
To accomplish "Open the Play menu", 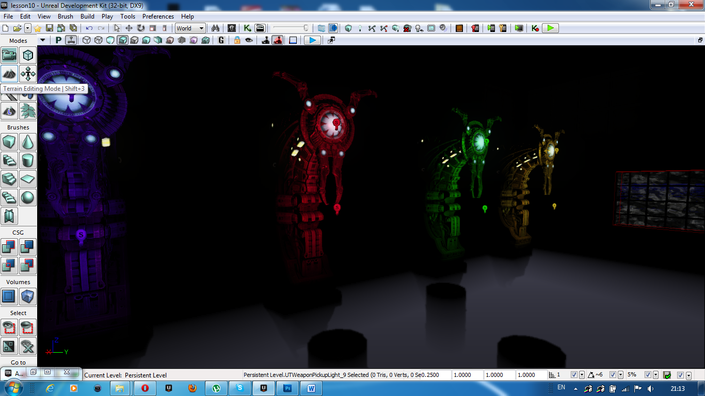I will pyautogui.click(x=107, y=16).
